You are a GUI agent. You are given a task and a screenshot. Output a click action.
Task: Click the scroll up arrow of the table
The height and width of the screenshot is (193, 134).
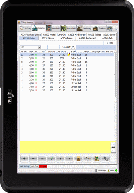point(115,51)
